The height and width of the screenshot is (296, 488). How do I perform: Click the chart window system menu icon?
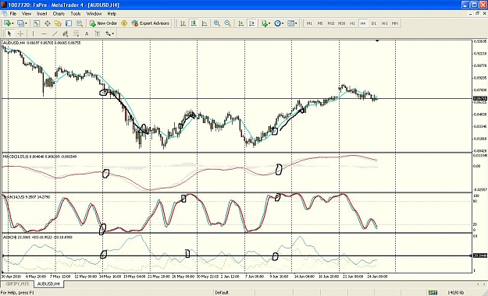coord(4,14)
